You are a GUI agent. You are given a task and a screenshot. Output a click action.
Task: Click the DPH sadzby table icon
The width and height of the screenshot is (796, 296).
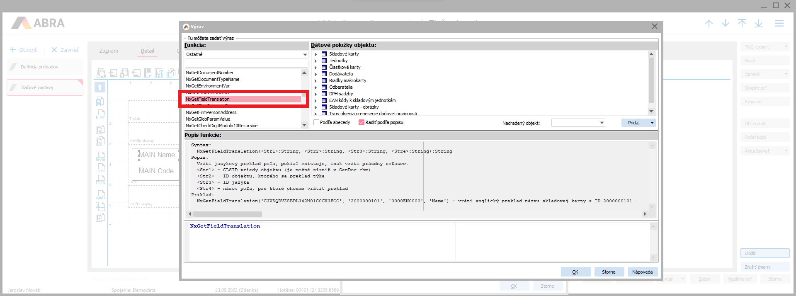pyautogui.click(x=324, y=94)
